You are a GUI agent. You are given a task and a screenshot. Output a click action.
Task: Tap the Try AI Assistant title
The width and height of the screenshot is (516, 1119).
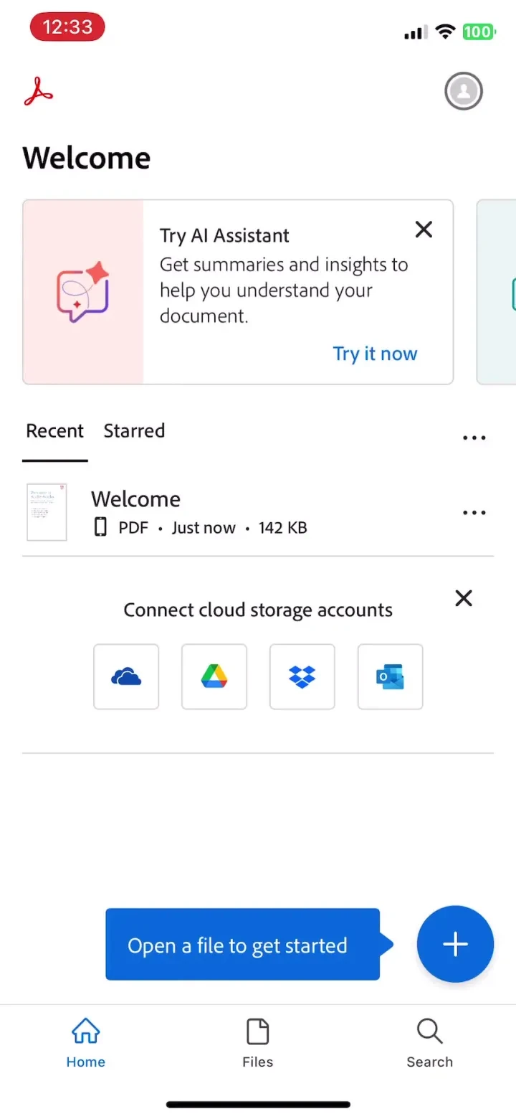224,235
